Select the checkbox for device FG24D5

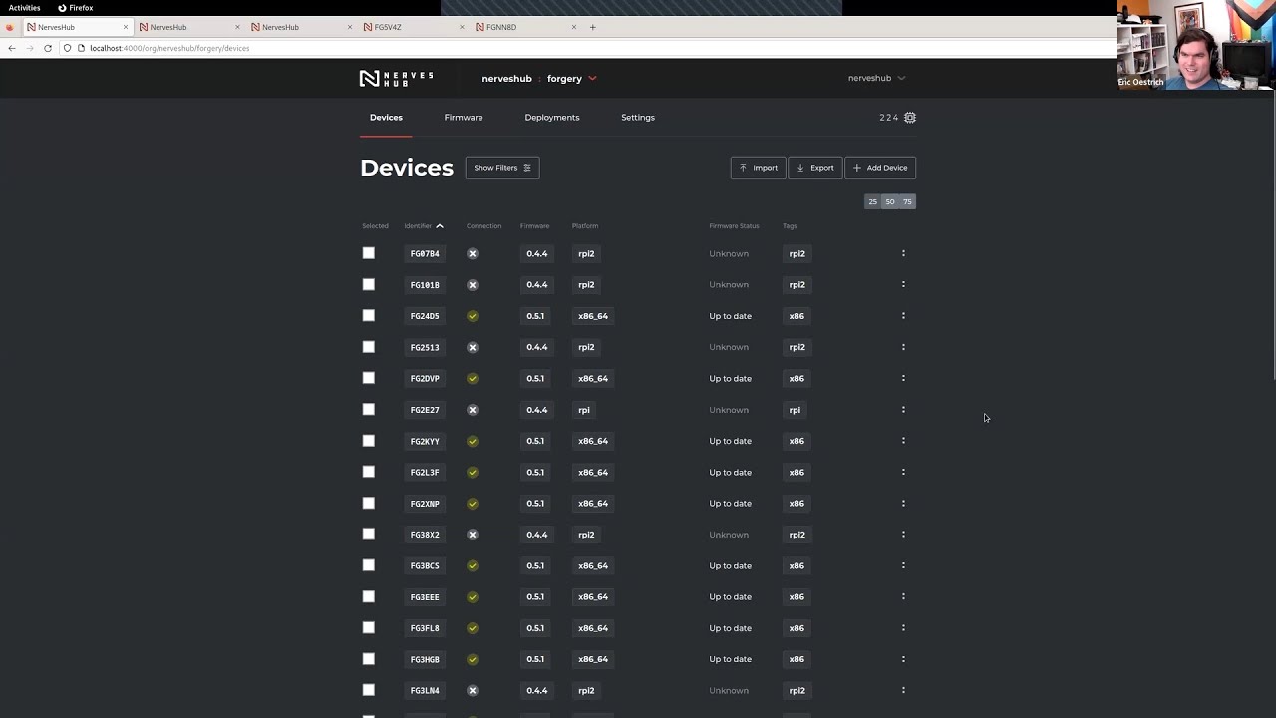coord(369,316)
